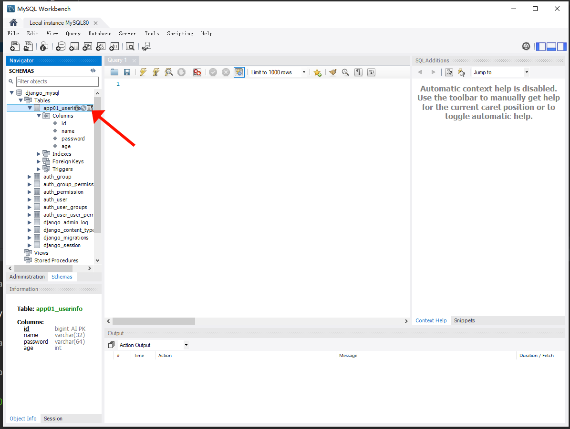The image size is (570, 429).
Task: Switch to the Administration tab
Action: [27, 277]
